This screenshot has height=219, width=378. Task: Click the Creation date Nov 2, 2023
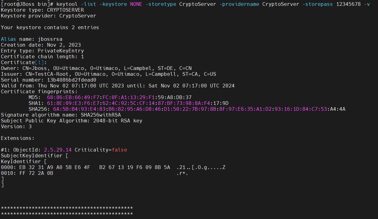pos(64,45)
